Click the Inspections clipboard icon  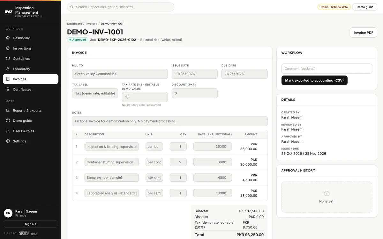coord(8,48)
